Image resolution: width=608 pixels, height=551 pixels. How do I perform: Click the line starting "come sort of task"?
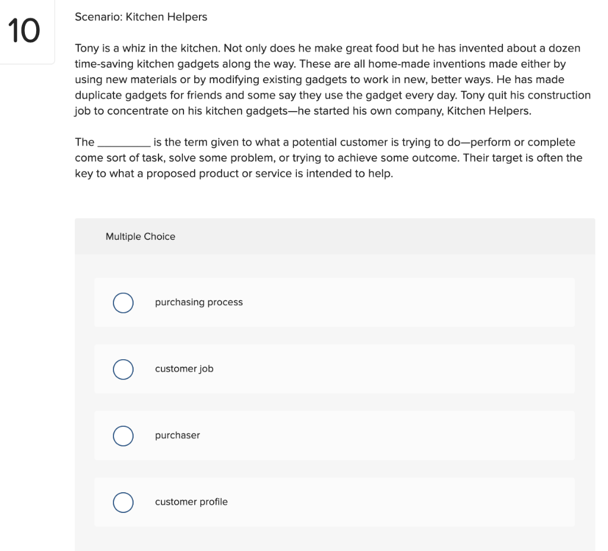[x=328, y=158]
